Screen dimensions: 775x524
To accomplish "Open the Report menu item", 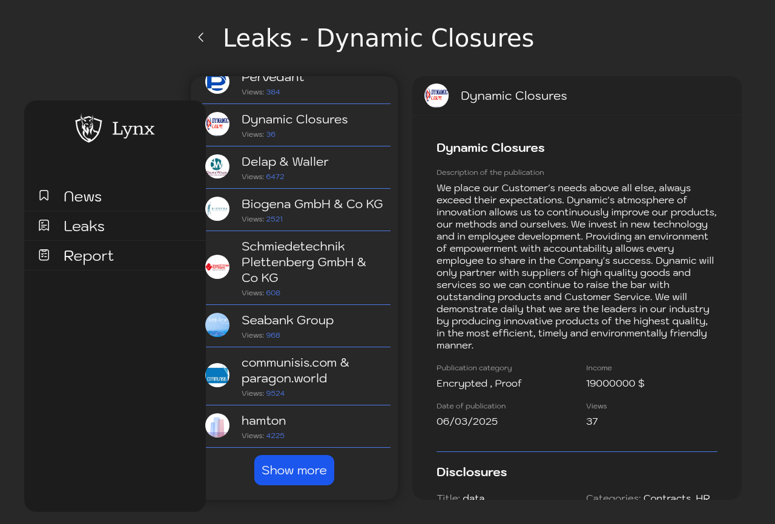I will [115, 255].
